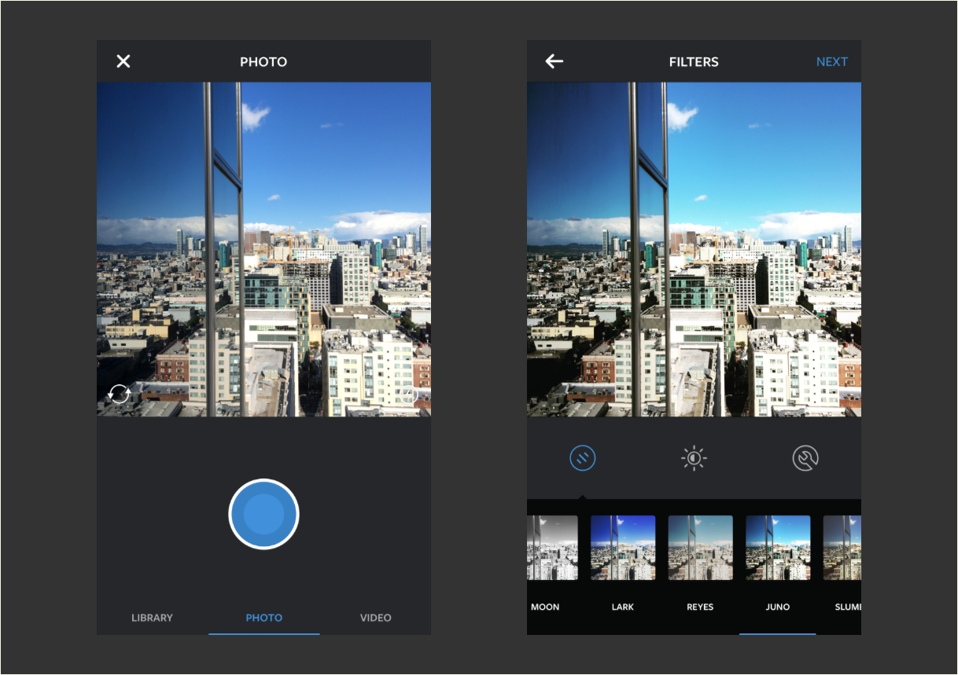Click the LARK filter label
The height and width of the screenshot is (675, 958).
click(623, 607)
